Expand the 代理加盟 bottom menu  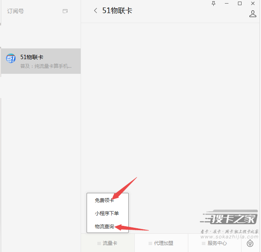(x=161, y=243)
